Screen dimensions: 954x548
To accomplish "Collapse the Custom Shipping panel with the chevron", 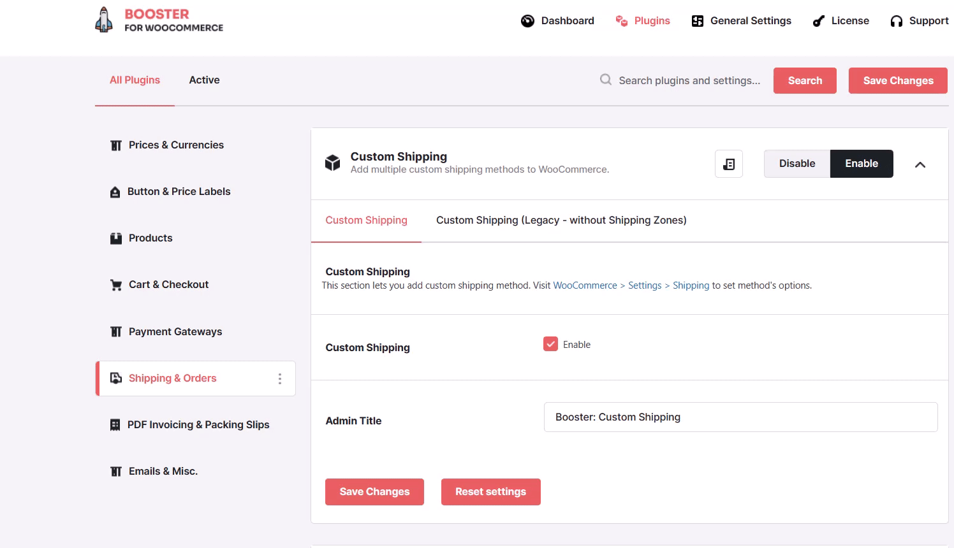I will click(x=920, y=164).
